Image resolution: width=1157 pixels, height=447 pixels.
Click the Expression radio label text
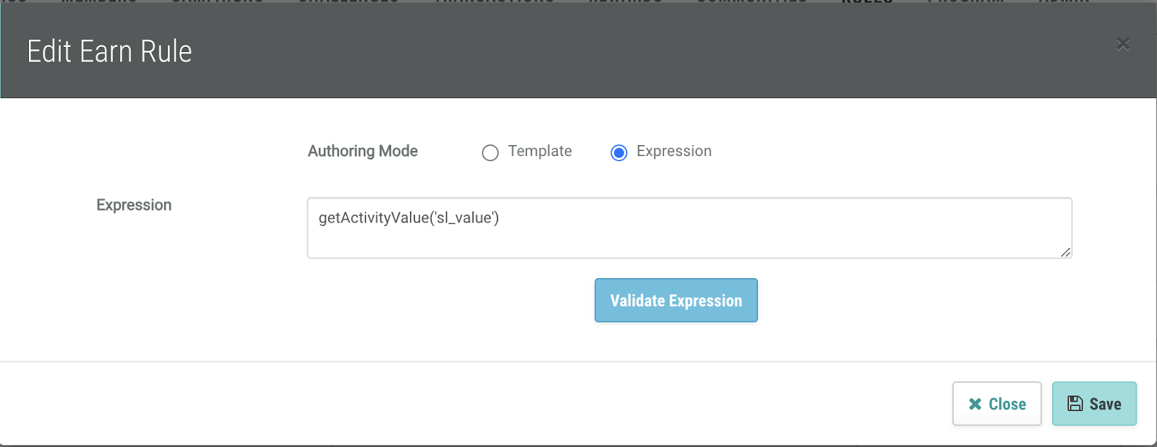coord(674,151)
